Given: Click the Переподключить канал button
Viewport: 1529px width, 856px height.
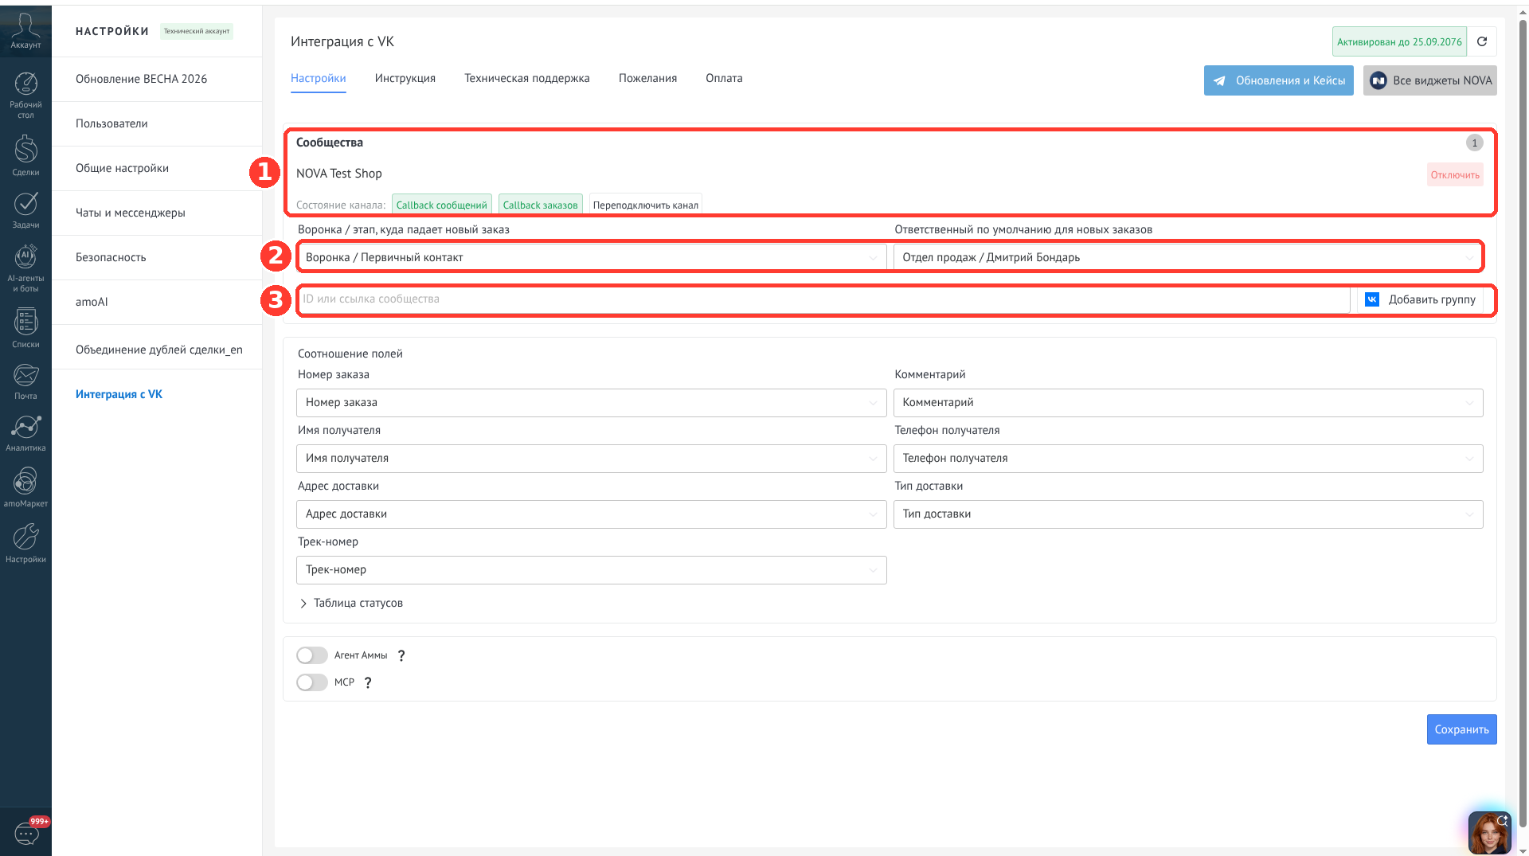Looking at the screenshot, I should pyautogui.click(x=645, y=205).
